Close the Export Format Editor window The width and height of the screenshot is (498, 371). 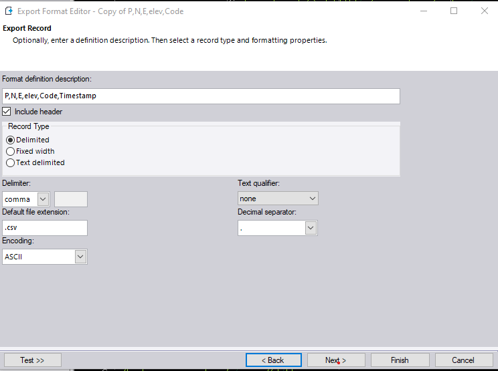click(485, 11)
